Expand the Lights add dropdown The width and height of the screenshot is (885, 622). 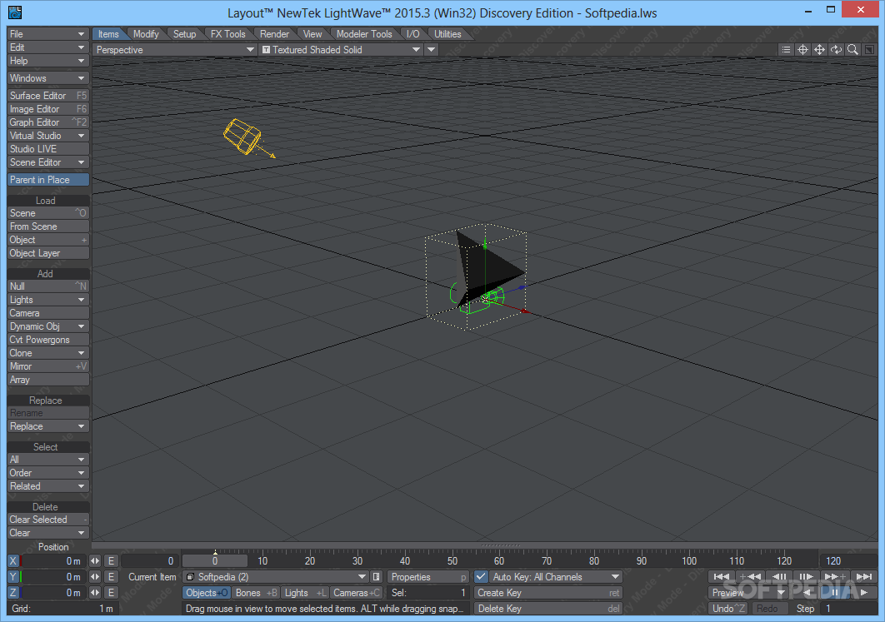click(x=48, y=300)
